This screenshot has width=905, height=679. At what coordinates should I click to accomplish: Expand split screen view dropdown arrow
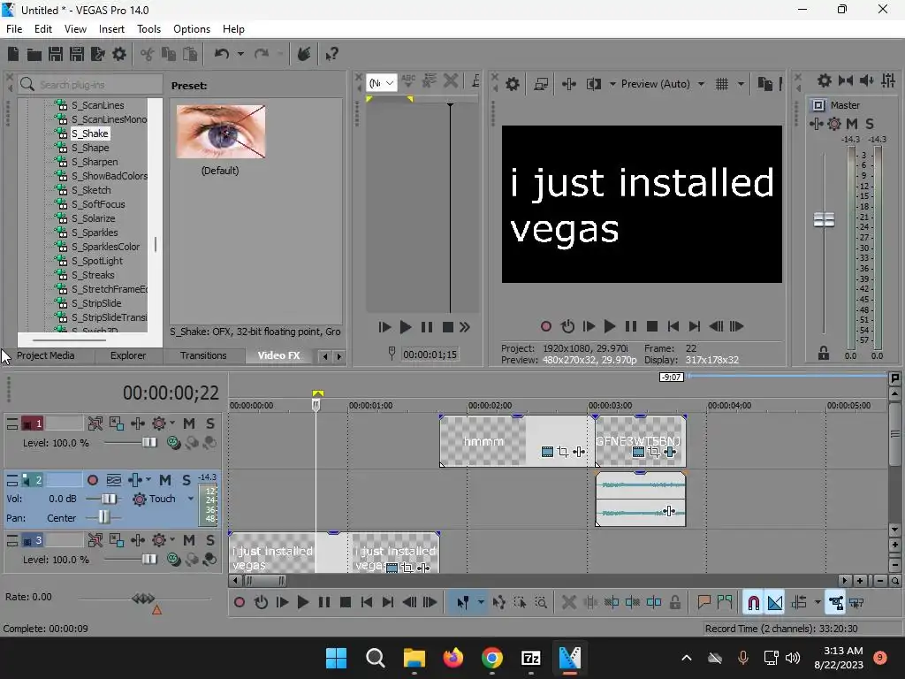[x=612, y=84]
